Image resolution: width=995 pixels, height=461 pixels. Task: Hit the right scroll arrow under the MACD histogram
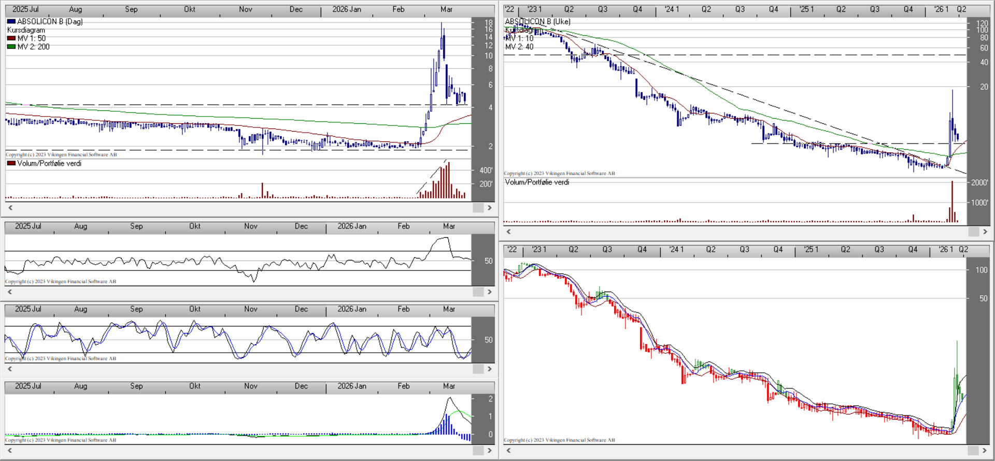tap(489, 450)
